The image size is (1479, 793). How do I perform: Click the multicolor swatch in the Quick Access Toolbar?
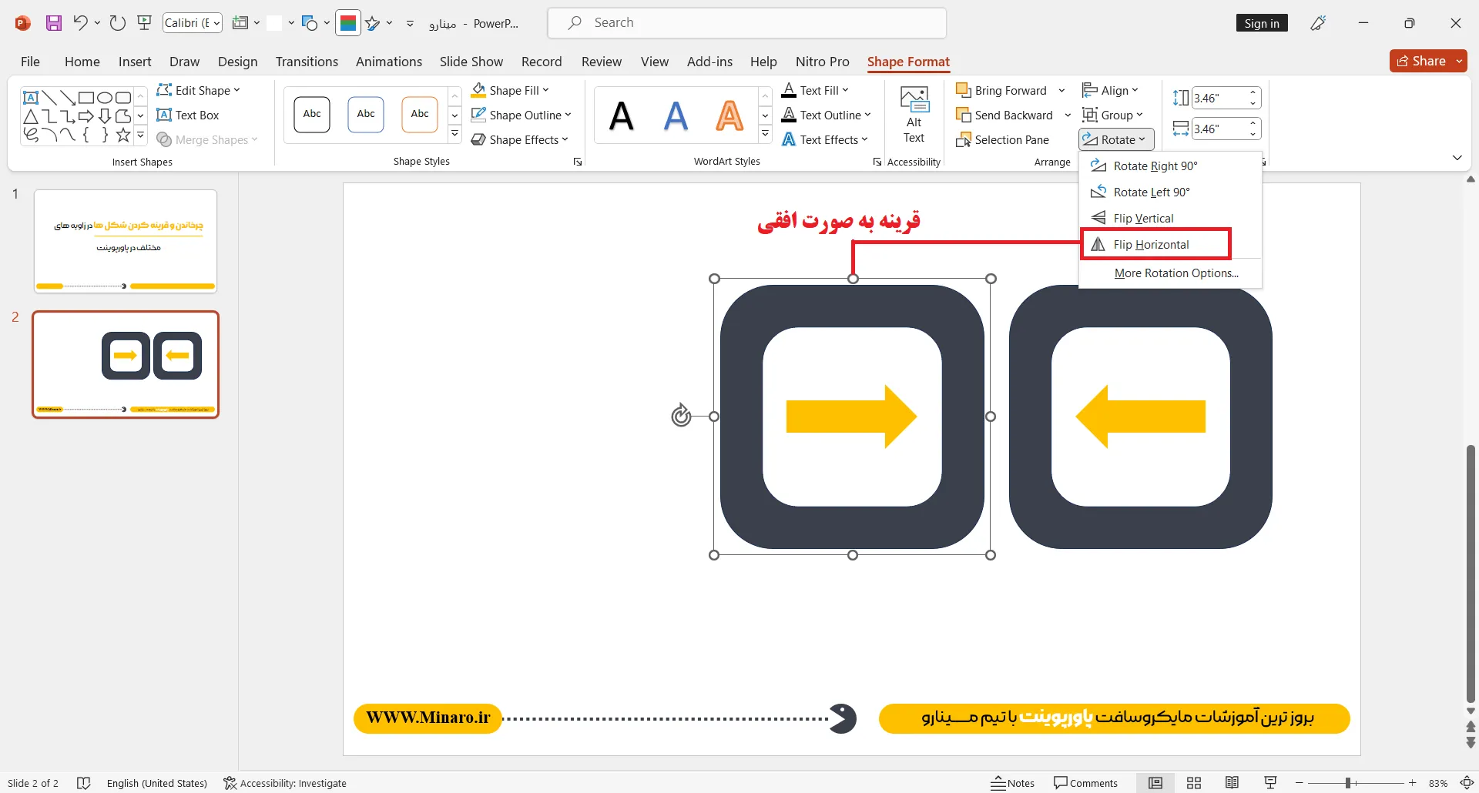(x=348, y=23)
